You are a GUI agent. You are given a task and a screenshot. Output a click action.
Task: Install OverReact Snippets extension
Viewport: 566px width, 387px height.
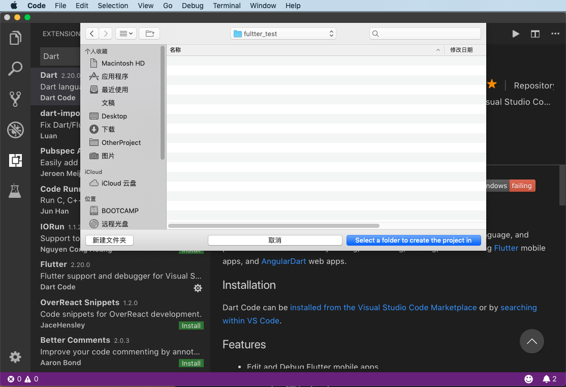(192, 325)
